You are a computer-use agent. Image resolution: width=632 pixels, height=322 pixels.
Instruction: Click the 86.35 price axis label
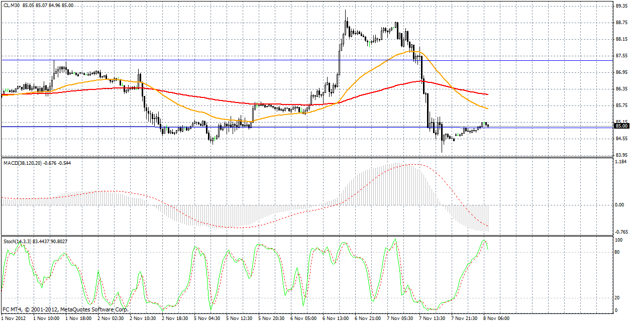pyautogui.click(x=621, y=89)
